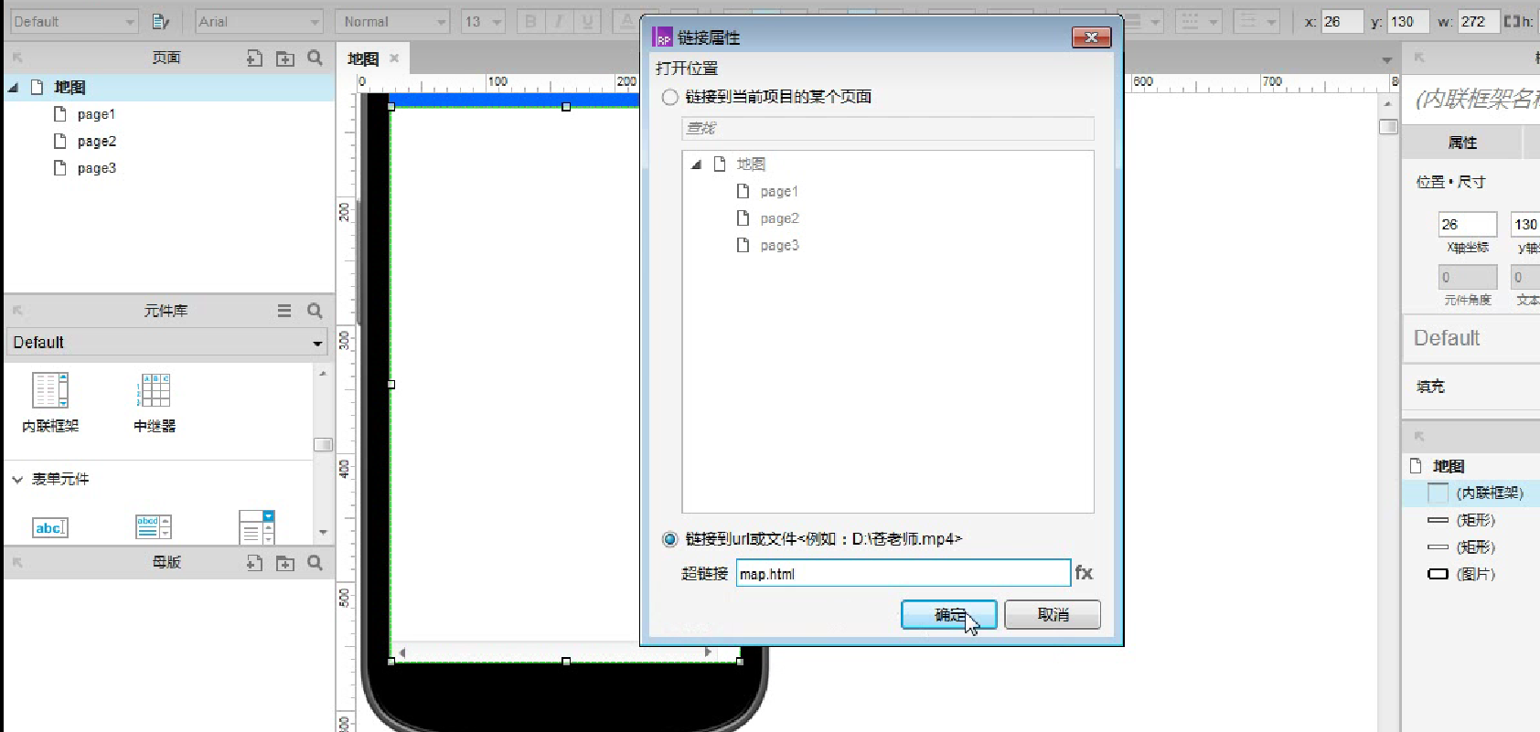Confirm with the 确定 button
Screen dimensions: 1540x732
949,615
